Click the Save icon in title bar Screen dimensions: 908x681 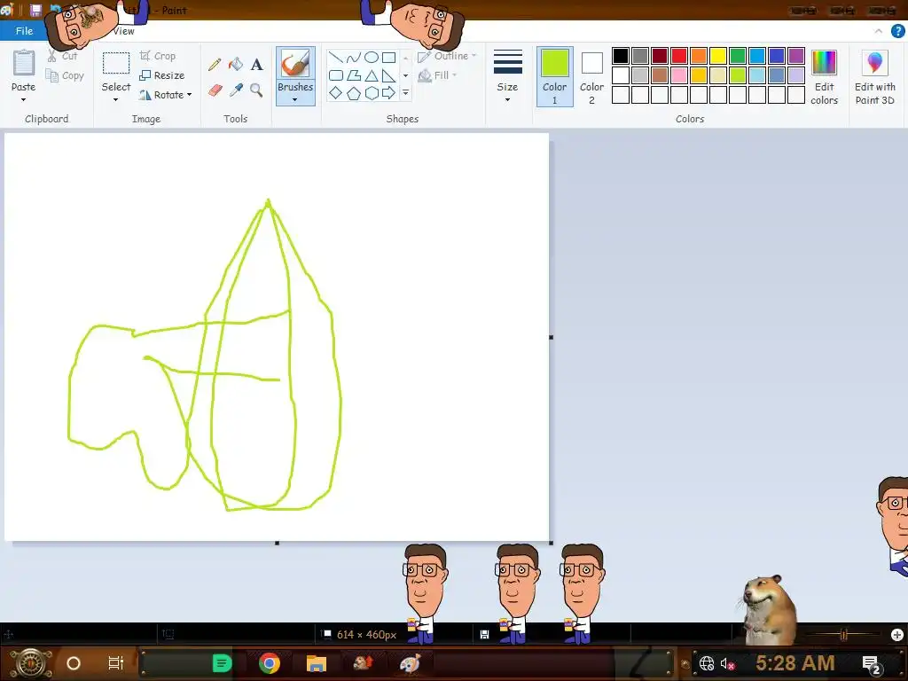coord(35,10)
